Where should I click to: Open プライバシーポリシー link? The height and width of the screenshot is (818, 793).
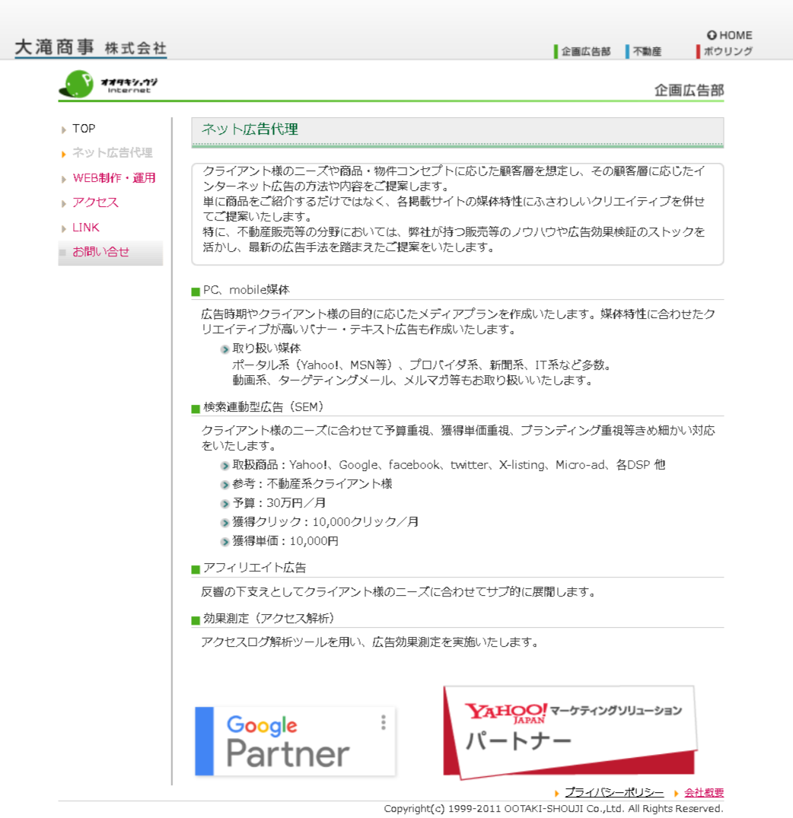click(x=615, y=792)
